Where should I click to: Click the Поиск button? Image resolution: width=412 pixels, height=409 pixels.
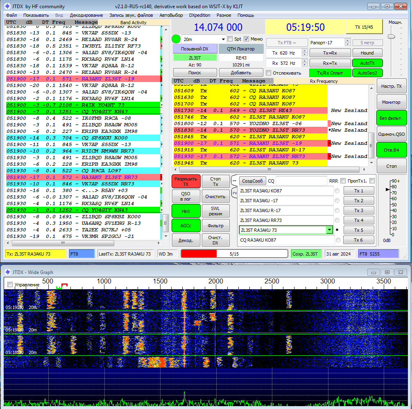click(195, 72)
